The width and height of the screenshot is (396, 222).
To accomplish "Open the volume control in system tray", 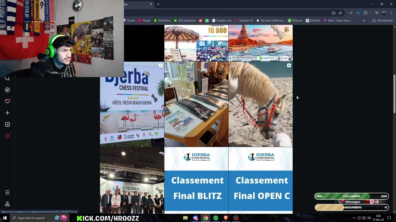I will [x=369, y=218].
